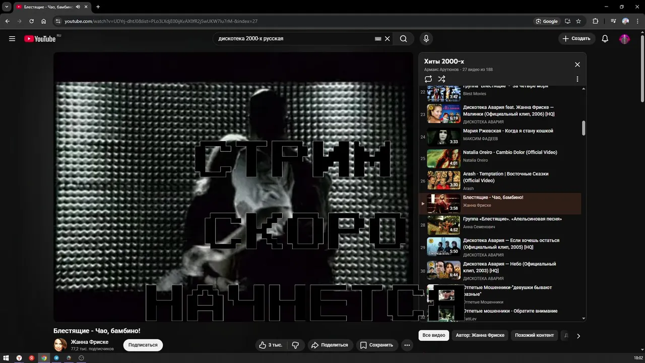Play Arash - Temptation playlist item

coord(500,180)
